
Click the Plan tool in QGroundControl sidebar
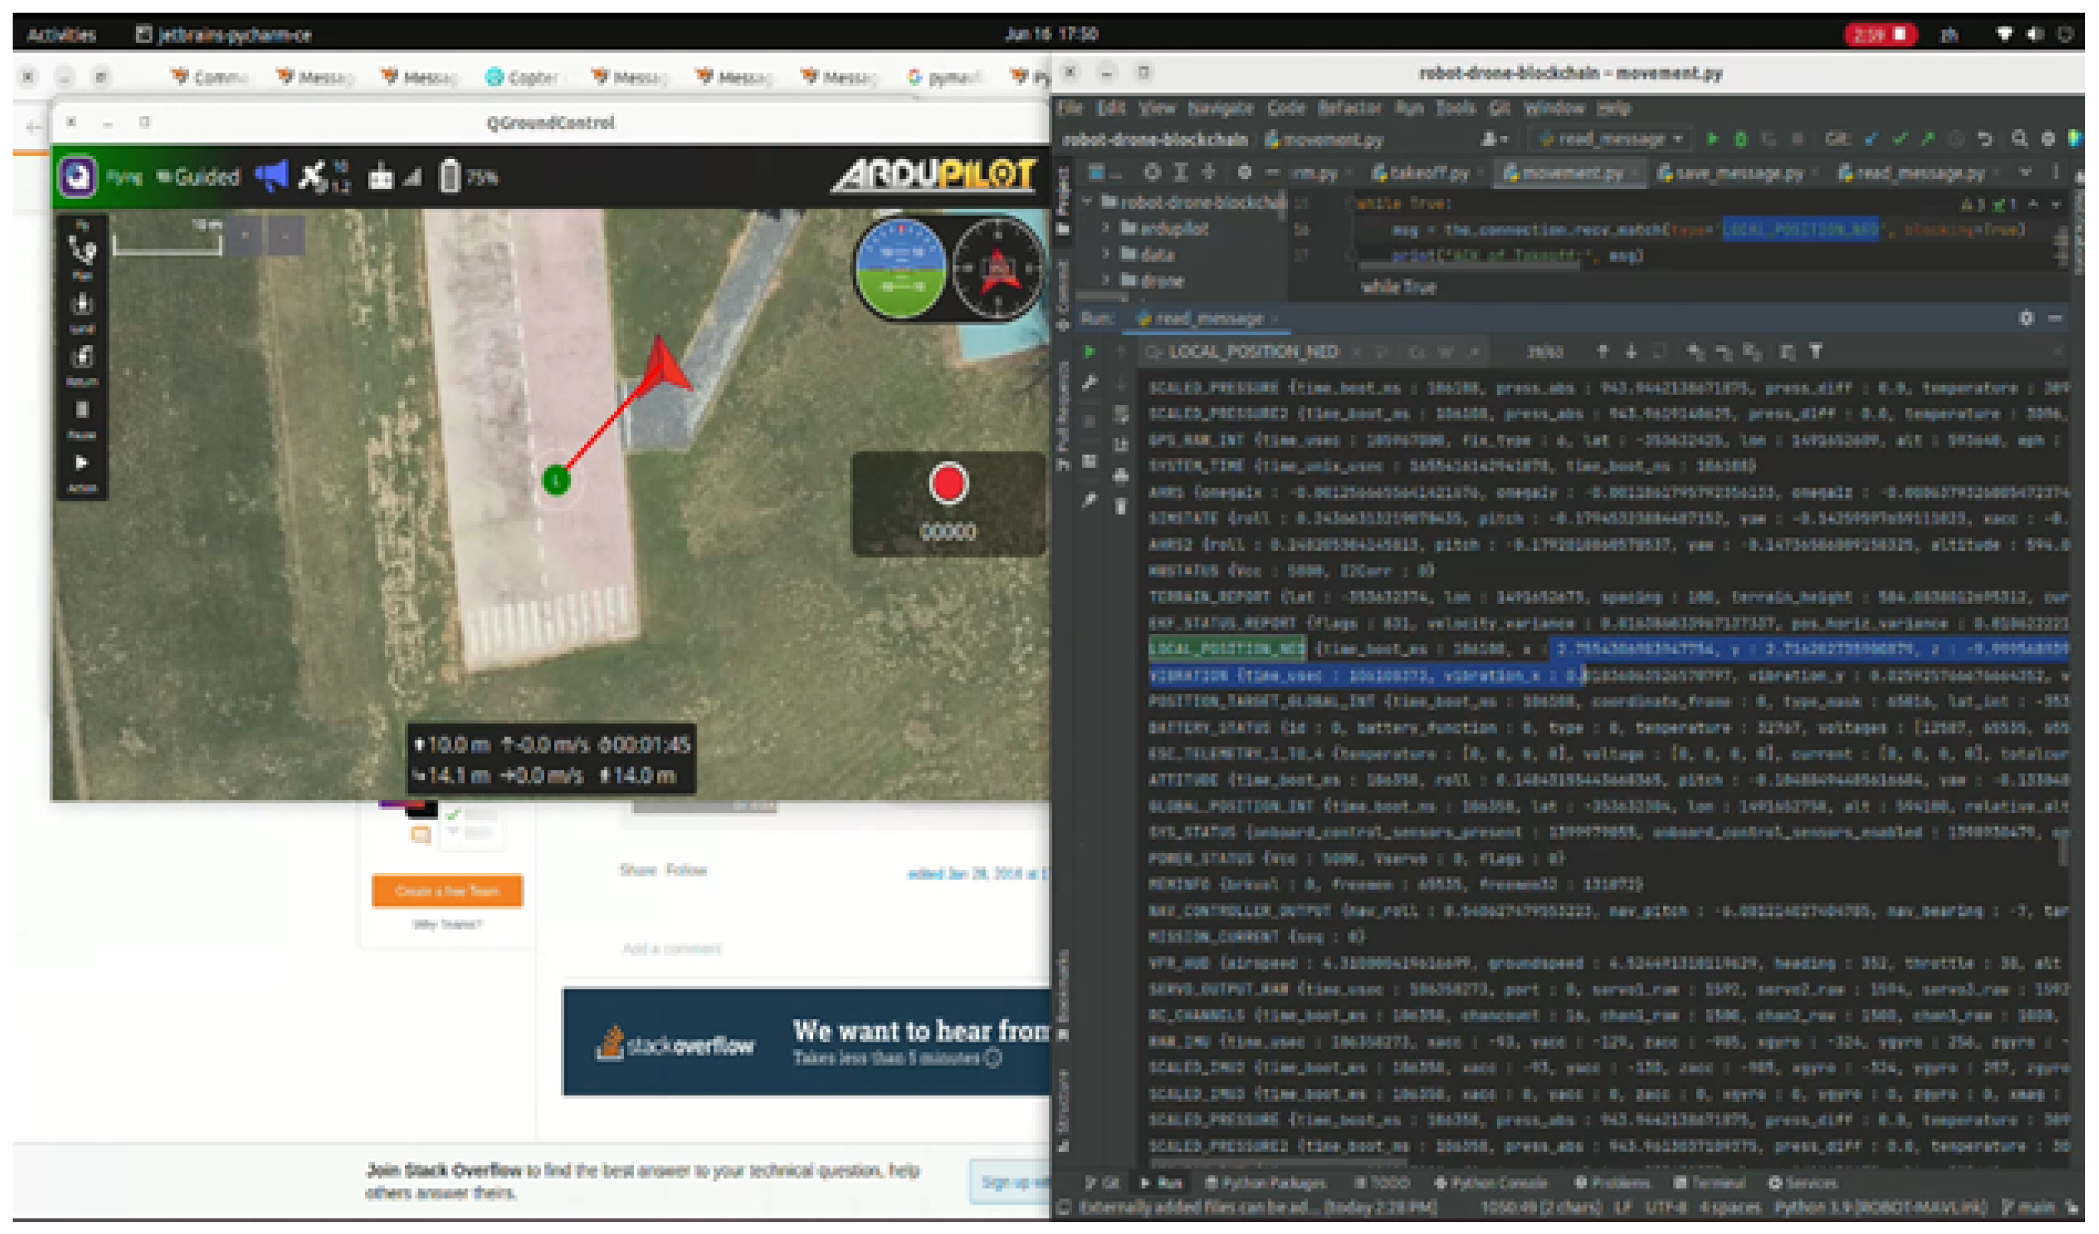[82, 252]
